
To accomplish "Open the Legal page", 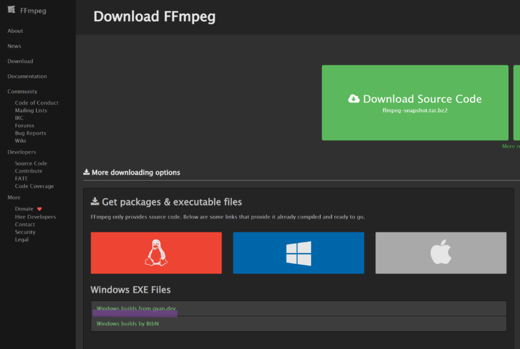I will coord(22,239).
